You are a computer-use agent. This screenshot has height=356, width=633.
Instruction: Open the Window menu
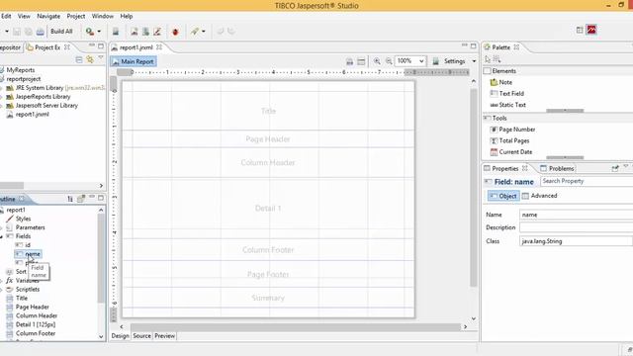pos(103,16)
